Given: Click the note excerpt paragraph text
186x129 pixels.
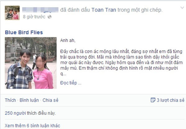Looking at the screenshot, I should [x=121, y=63].
